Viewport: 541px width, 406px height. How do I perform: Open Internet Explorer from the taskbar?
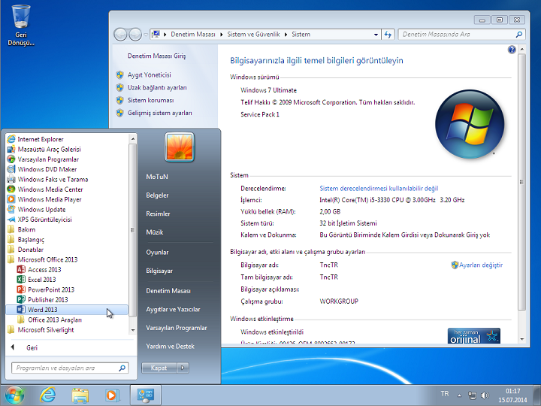click(47, 395)
